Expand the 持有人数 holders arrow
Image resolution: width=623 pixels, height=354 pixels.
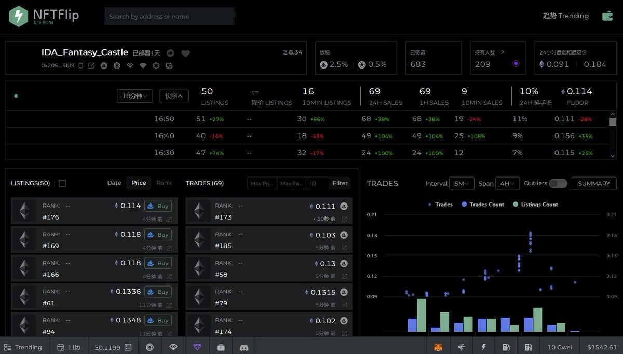click(503, 52)
